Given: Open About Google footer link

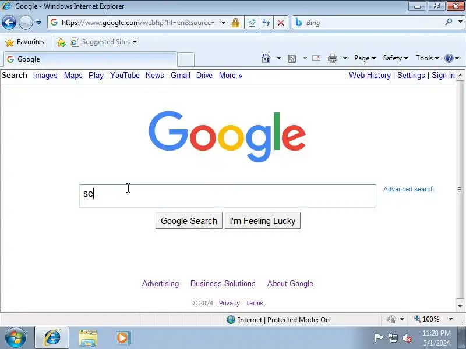Looking at the screenshot, I should pos(290,283).
